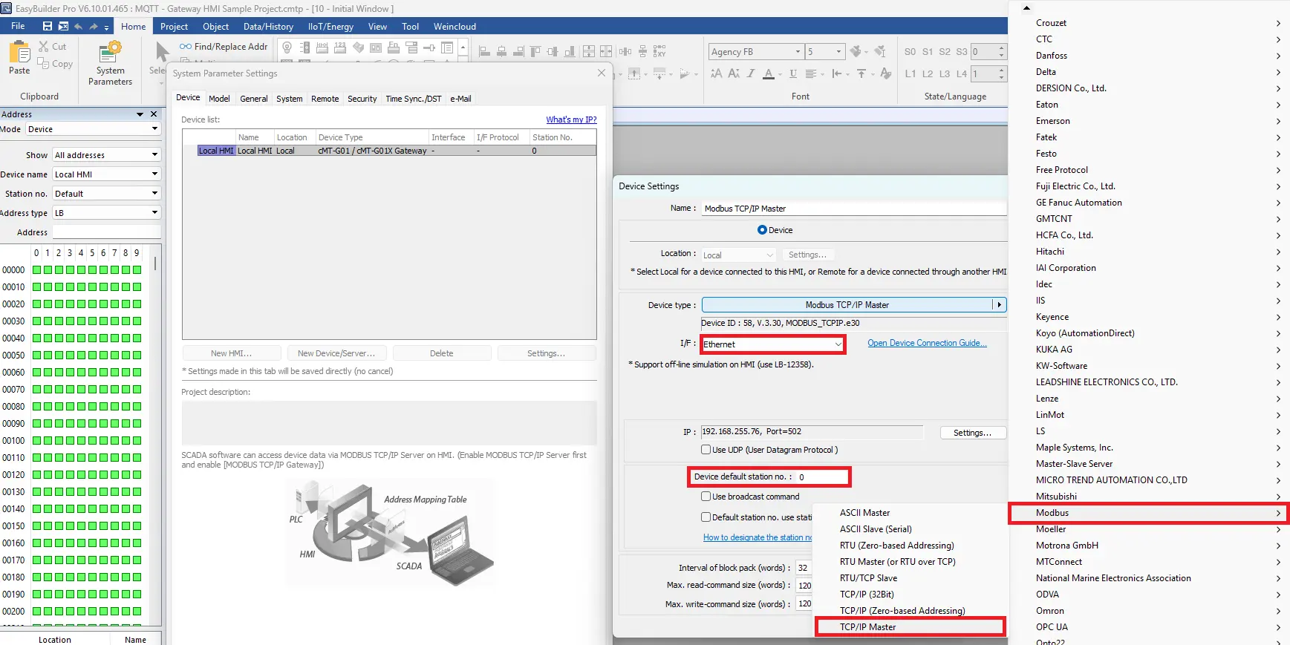
Task: Open the Device Connection Guide link
Action: [927, 343]
